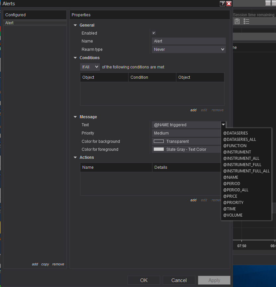The height and width of the screenshot is (287, 276).
Task: Click the help question mark icon
Action: (x=223, y=4)
